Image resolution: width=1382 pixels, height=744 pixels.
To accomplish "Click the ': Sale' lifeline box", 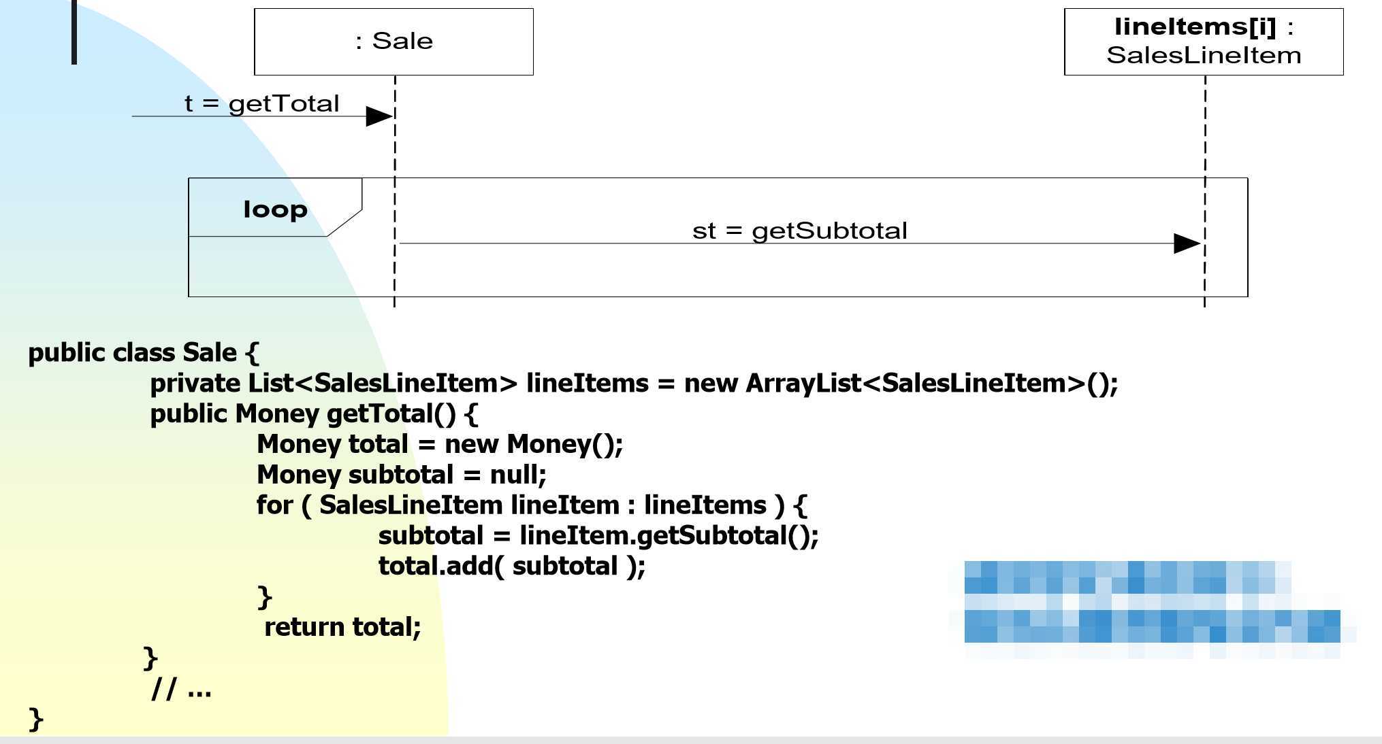I will click(393, 41).
